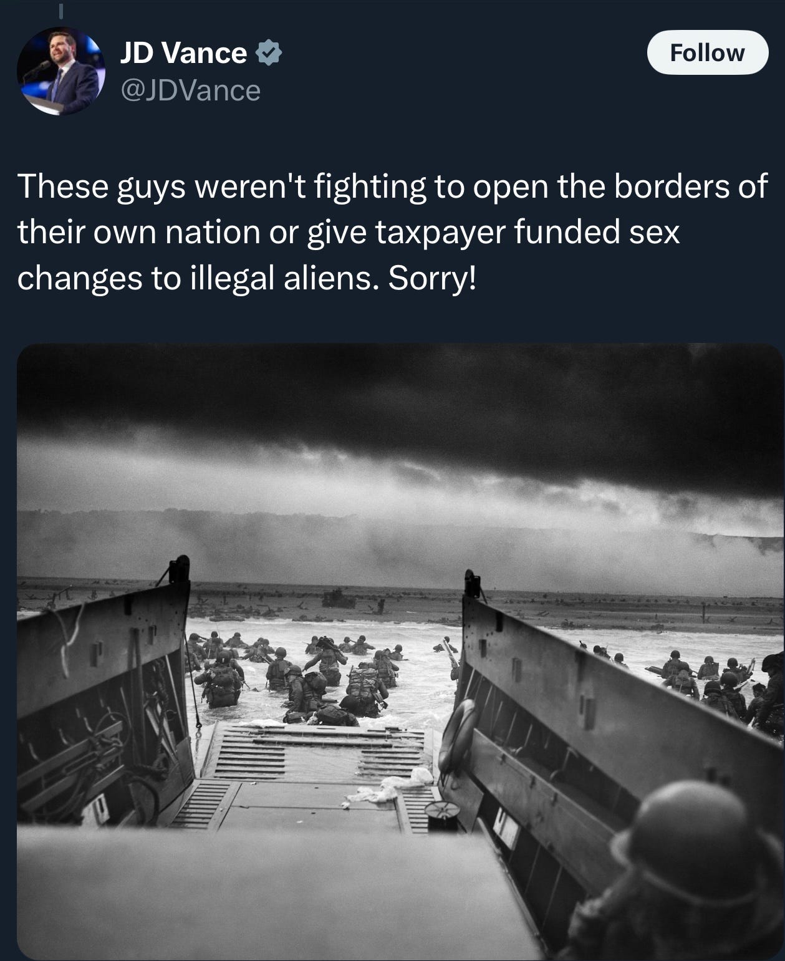Viewport: 785px width, 961px height.
Task: Click the smoky shoreline in the photo
Action: (x=399, y=543)
